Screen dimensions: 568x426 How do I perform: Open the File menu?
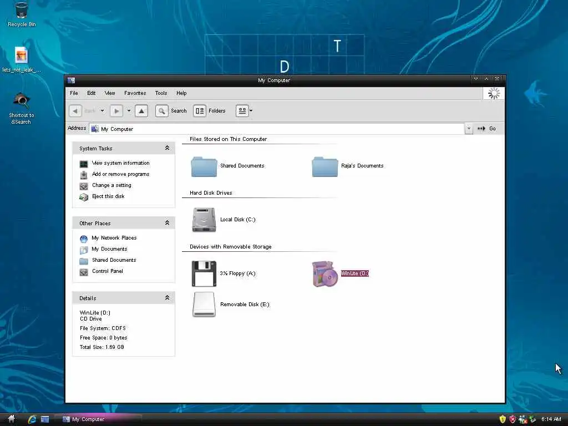74,93
